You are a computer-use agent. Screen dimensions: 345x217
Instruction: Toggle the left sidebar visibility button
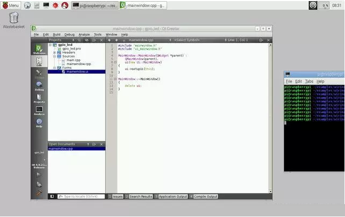coord(52,197)
